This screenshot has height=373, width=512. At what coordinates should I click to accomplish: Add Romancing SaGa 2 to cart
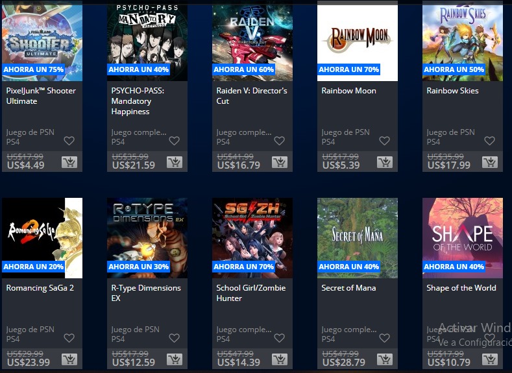point(69,359)
